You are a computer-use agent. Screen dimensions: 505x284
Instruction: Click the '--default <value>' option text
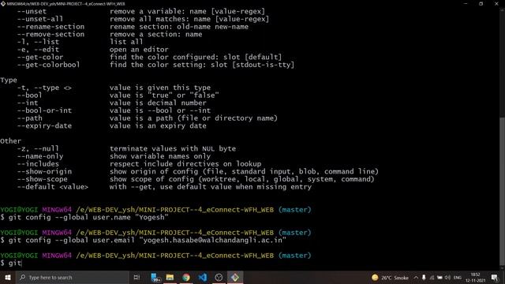[53, 187]
